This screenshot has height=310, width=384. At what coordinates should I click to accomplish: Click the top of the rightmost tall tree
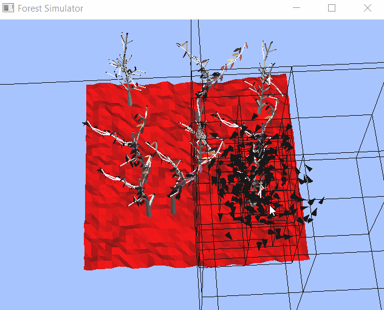pos(266,48)
